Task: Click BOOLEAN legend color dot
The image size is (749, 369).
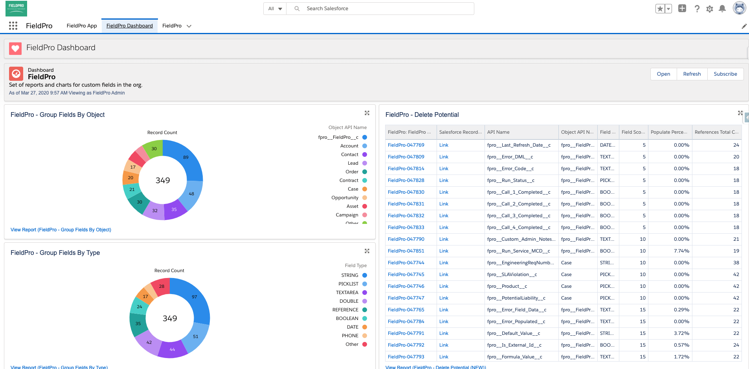Action: [x=365, y=318]
